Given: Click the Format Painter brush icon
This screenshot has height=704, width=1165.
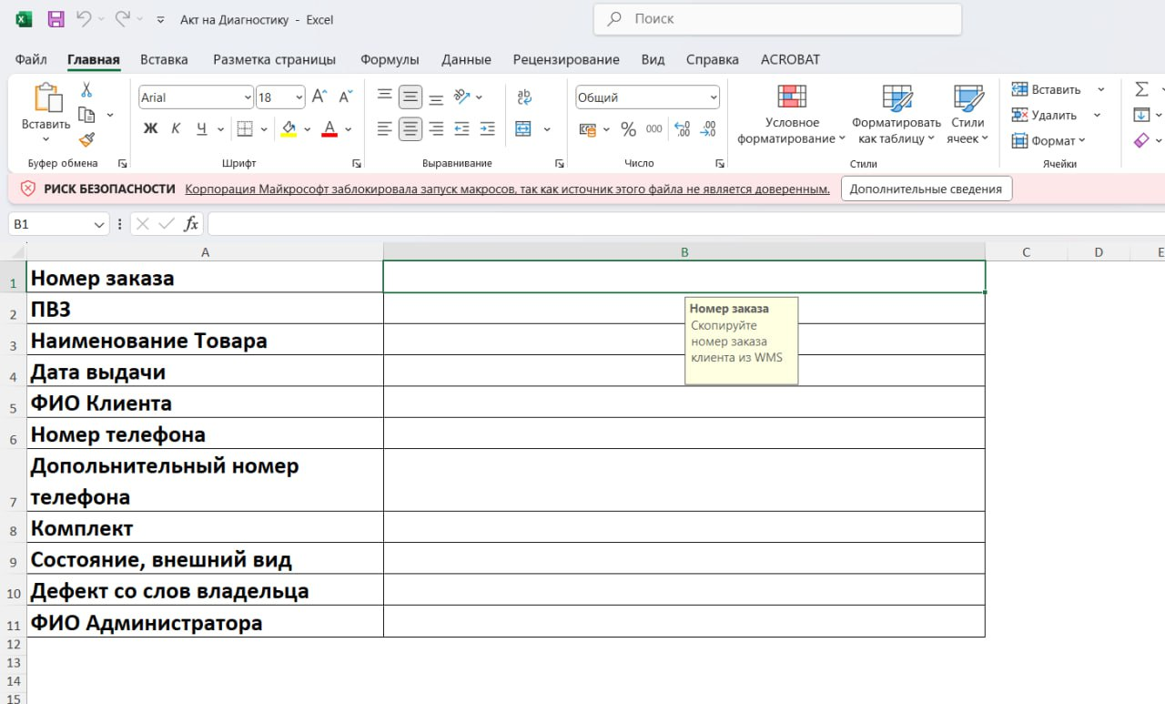Looking at the screenshot, I should point(86,139).
